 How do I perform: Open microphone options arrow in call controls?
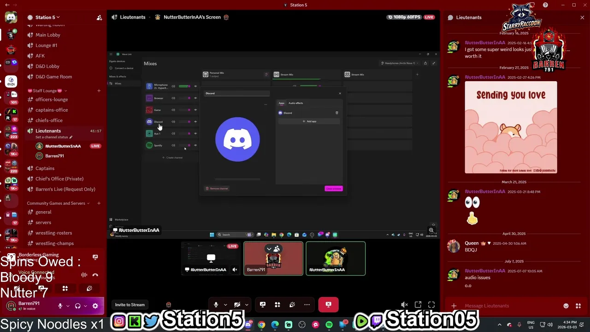(x=225, y=305)
